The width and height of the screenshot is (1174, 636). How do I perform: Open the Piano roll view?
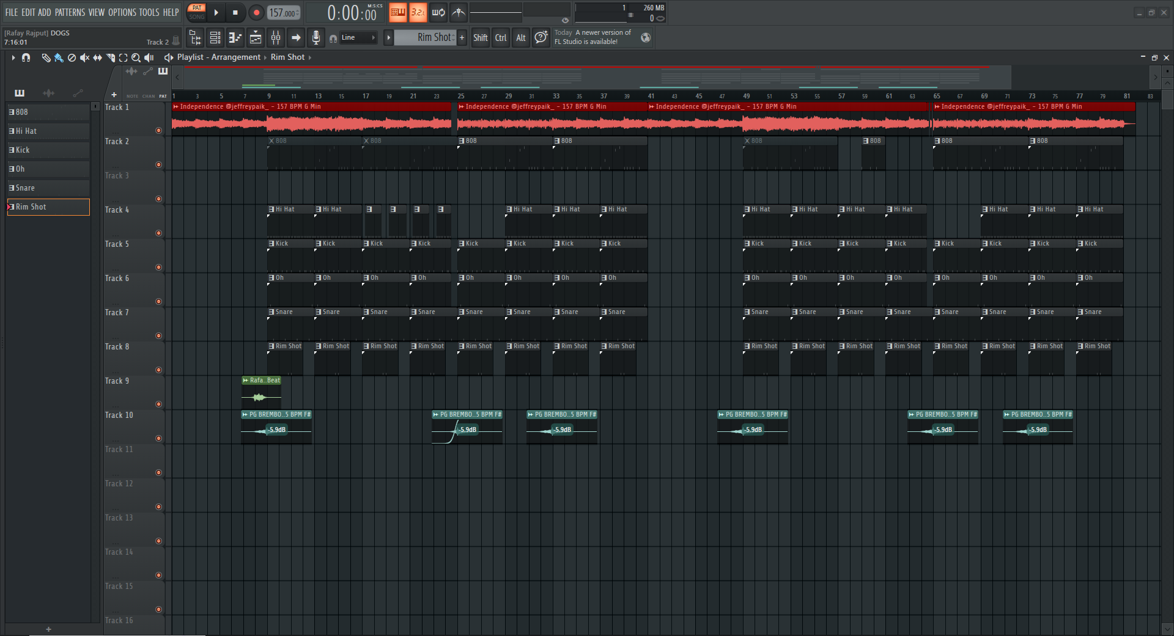coord(235,38)
